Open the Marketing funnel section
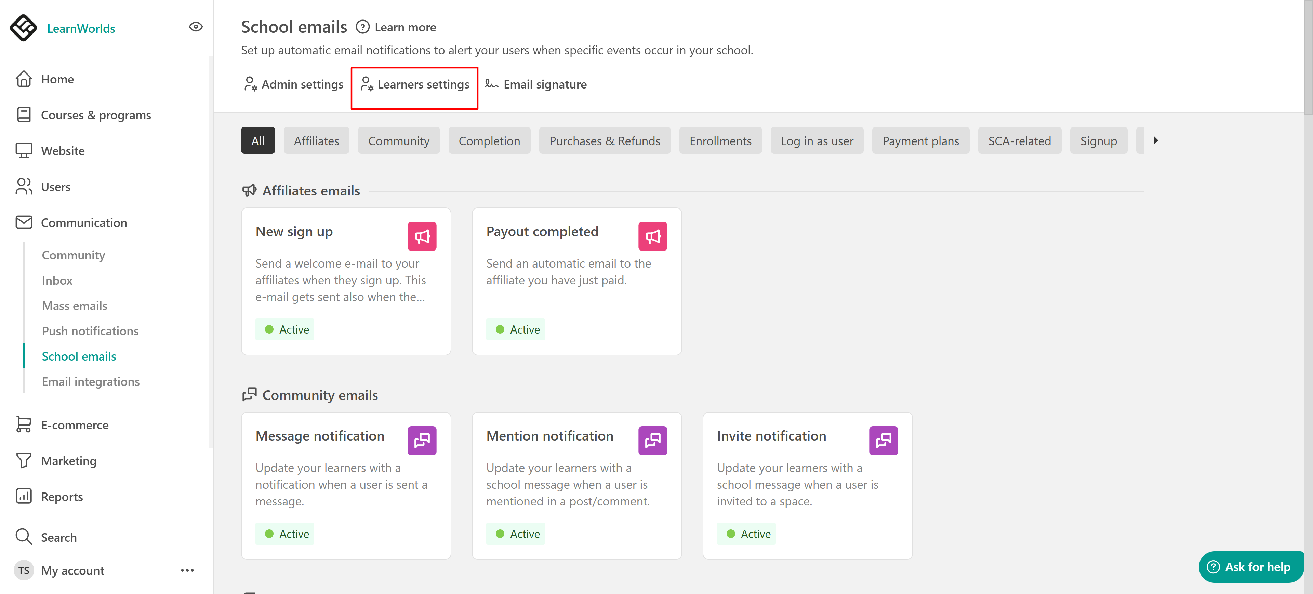 point(68,460)
